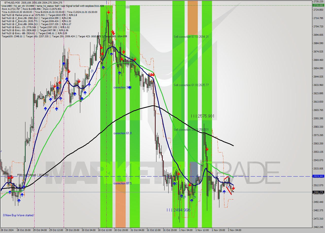This screenshot has width=325, height=233.
Task: Click the black 2504.275 current price tag
Action: (318, 192)
